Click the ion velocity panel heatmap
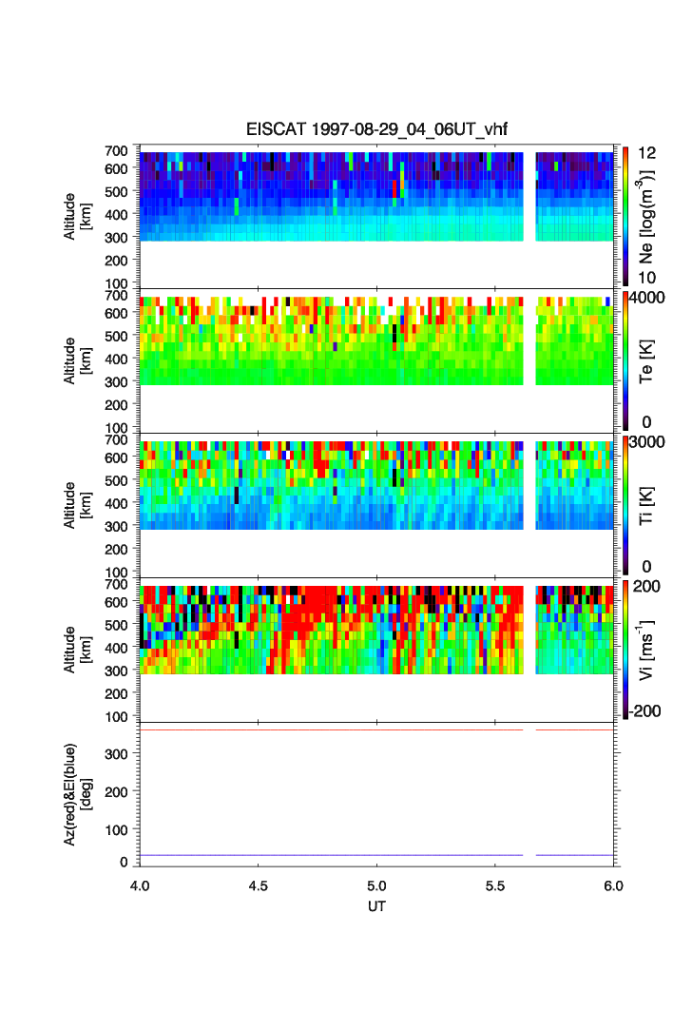This screenshot has width=673, height=1011. (x=376, y=630)
